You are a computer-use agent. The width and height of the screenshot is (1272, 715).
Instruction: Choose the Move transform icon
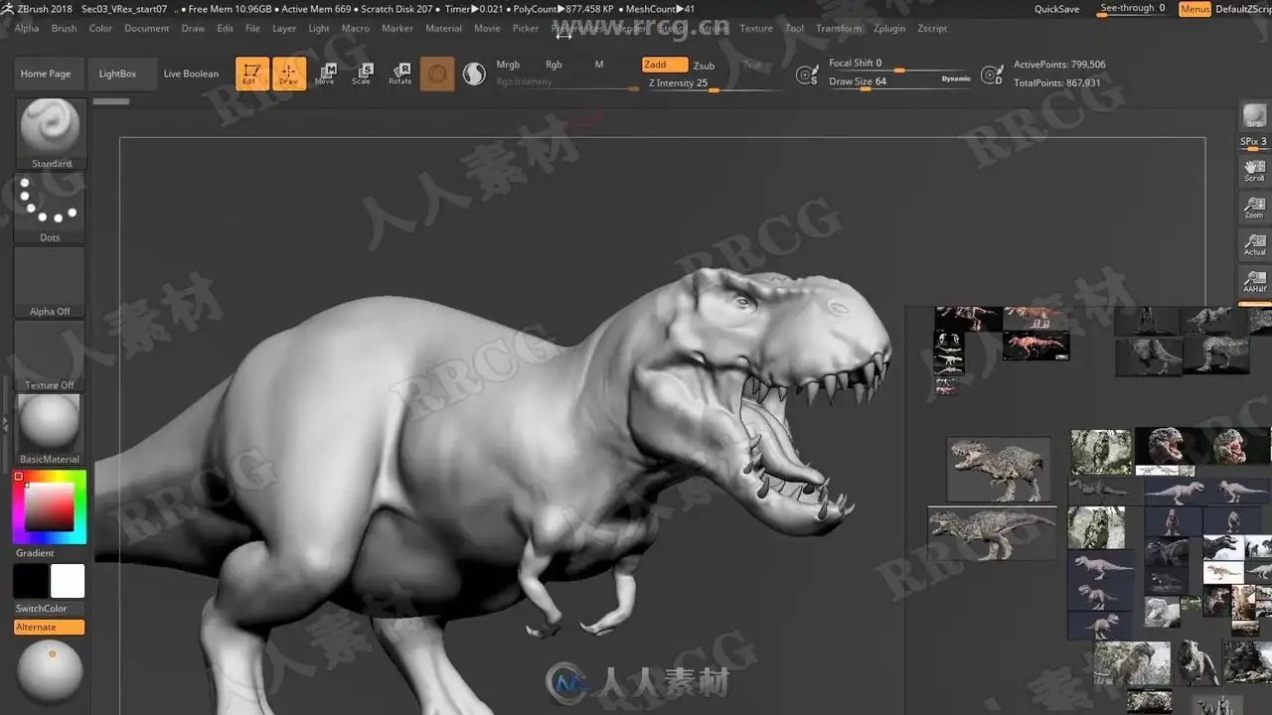pos(325,74)
